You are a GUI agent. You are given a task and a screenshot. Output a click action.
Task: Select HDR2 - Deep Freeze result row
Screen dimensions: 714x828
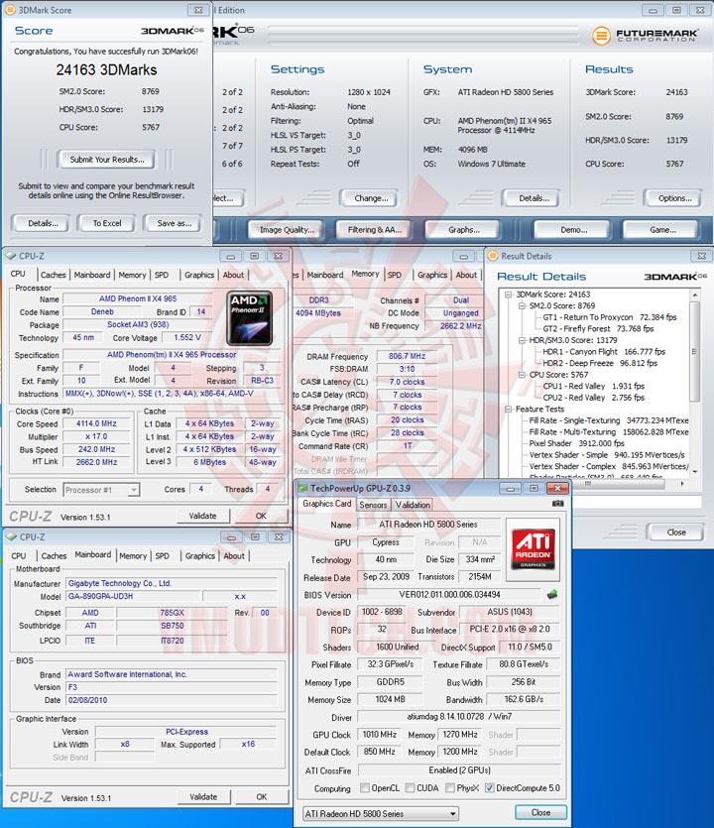click(599, 363)
